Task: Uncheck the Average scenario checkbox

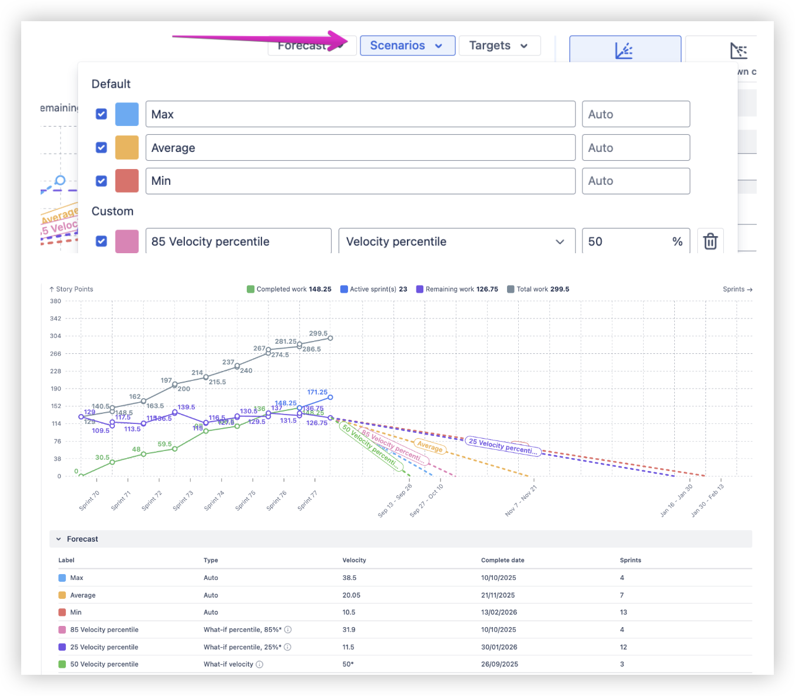Action: (101, 148)
